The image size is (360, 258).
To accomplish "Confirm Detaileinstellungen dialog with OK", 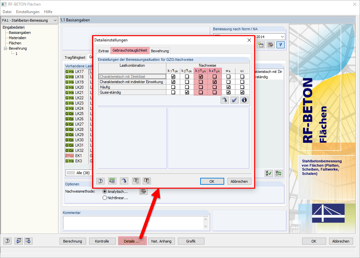I will click(212, 181).
